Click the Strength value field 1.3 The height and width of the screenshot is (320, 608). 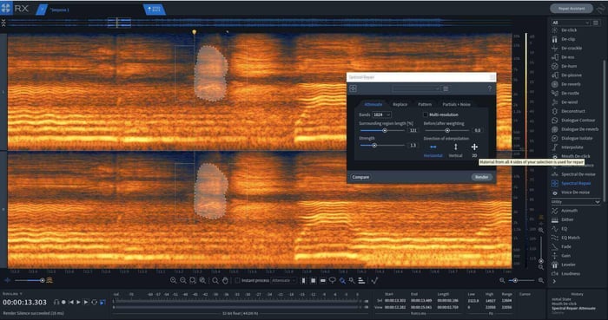[413, 146]
